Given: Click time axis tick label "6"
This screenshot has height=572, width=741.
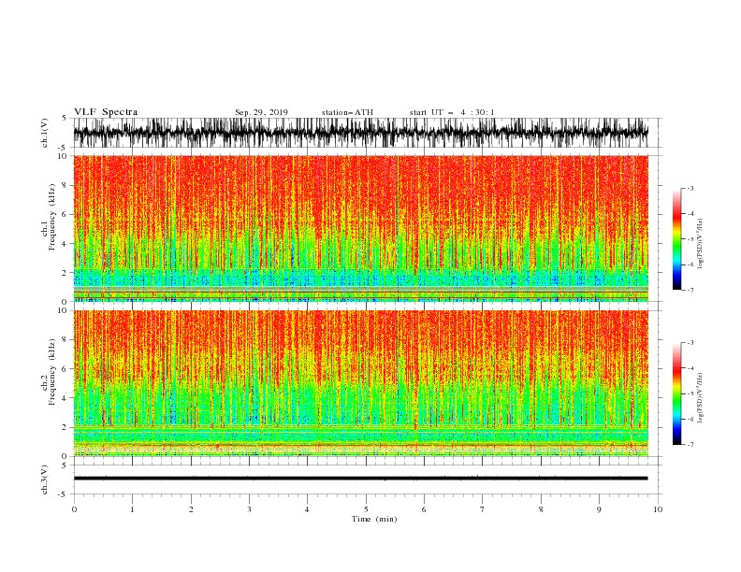Looking at the screenshot, I should pyautogui.click(x=424, y=509).
